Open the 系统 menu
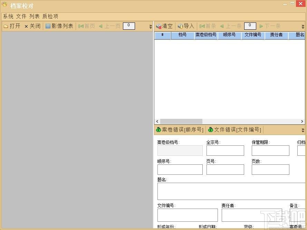307x230 pixels. (x=8, y=16)
